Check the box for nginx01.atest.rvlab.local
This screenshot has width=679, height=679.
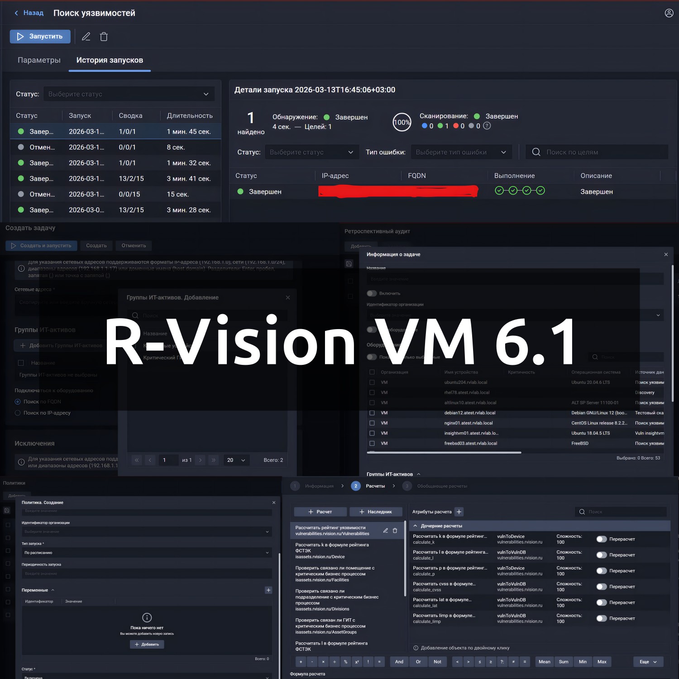(x=372, y=423)
